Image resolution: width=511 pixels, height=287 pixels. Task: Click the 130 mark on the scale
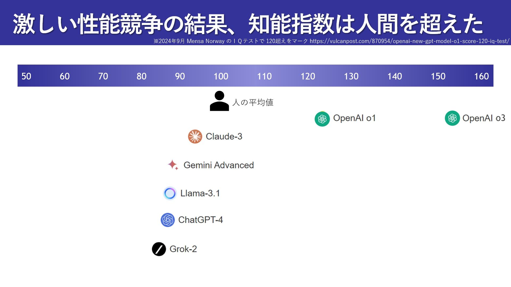tap(351, 76)
